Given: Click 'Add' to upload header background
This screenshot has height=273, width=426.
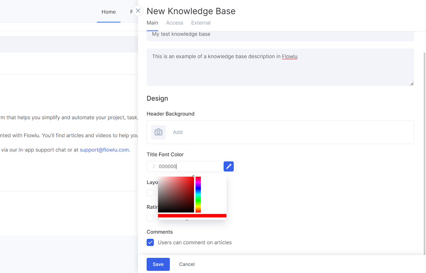Looking at the screenshot, I should 178,132.
